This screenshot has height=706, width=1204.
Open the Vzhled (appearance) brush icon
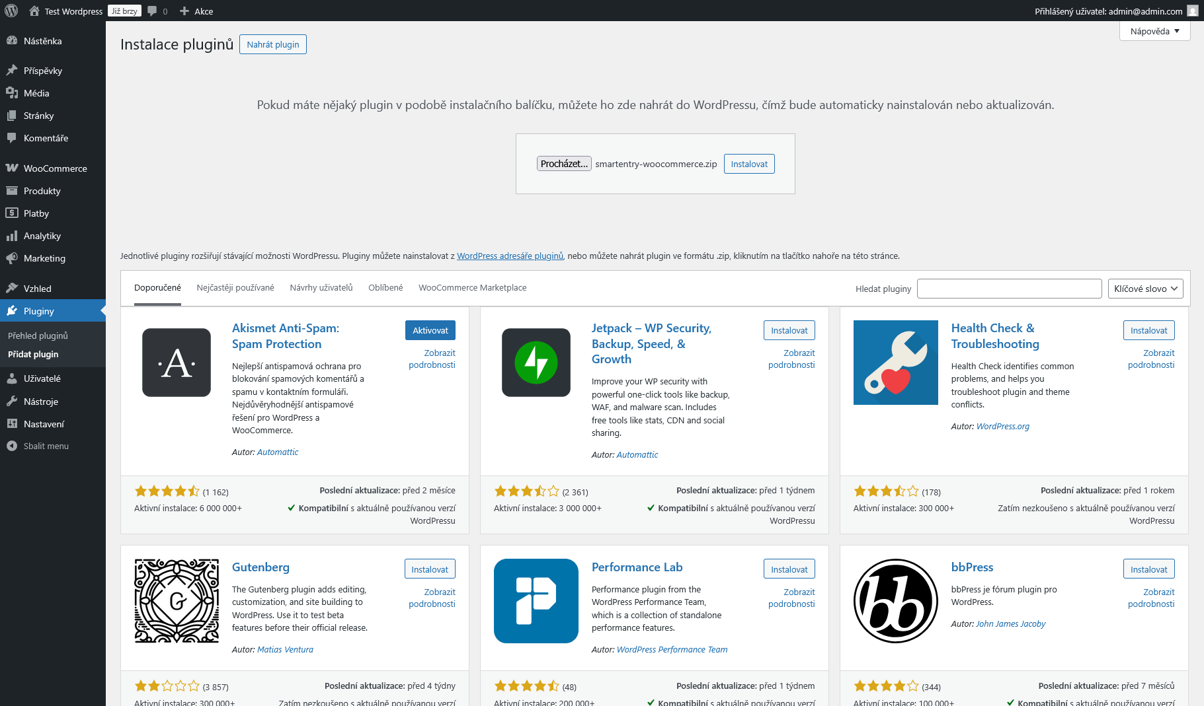point(13,288)
